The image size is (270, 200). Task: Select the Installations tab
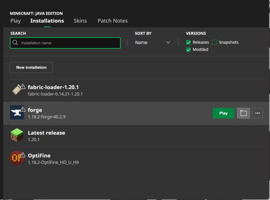point(47,21)
